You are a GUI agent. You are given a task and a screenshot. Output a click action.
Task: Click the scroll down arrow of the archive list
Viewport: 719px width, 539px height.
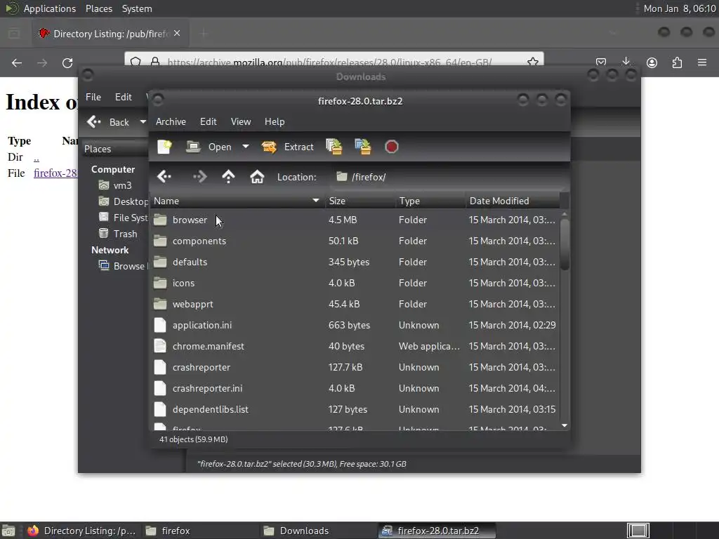565,425
